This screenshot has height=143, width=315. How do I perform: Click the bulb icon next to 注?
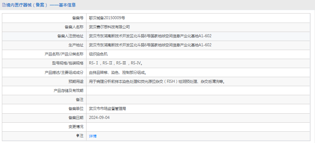coord(77,136)
